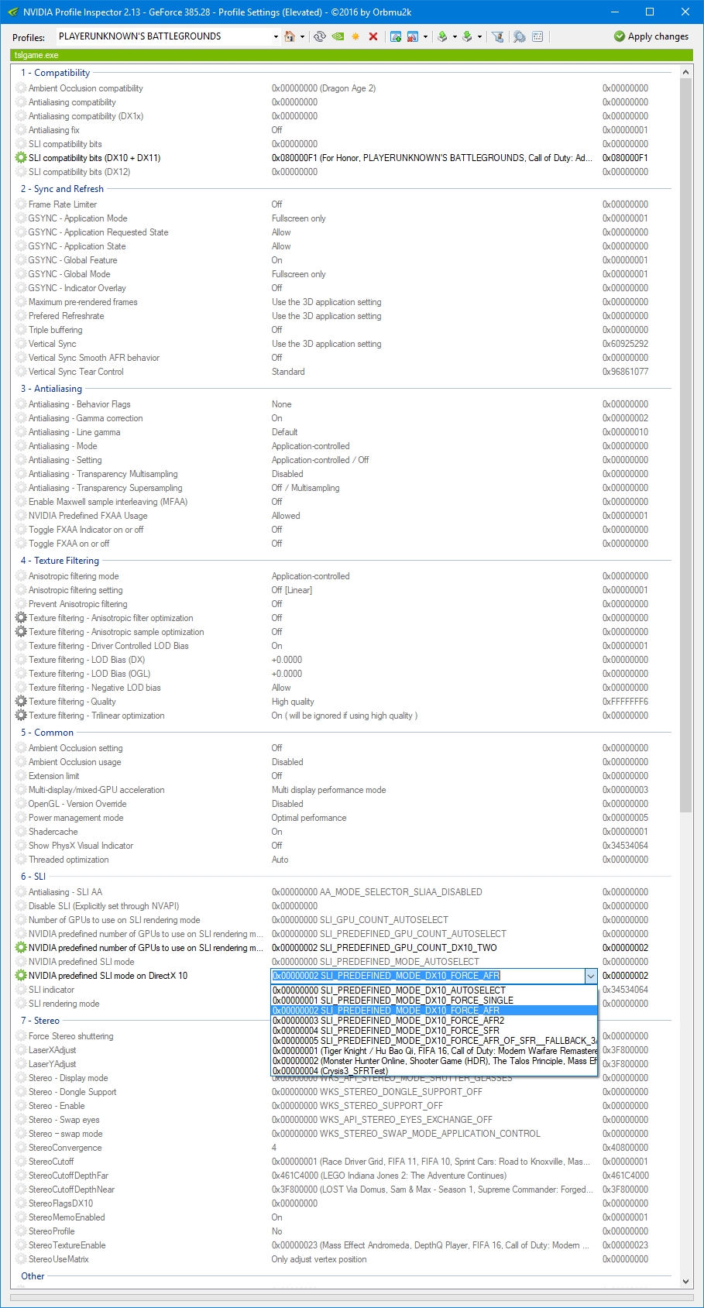Click the 'Optimal performance' power management value

(309, 818)
